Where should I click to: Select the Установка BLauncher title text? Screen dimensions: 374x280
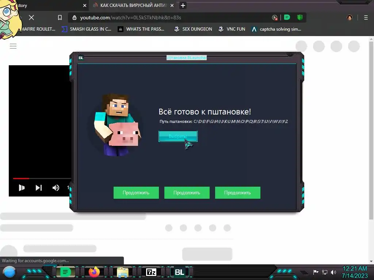click(x=187, y=58)
